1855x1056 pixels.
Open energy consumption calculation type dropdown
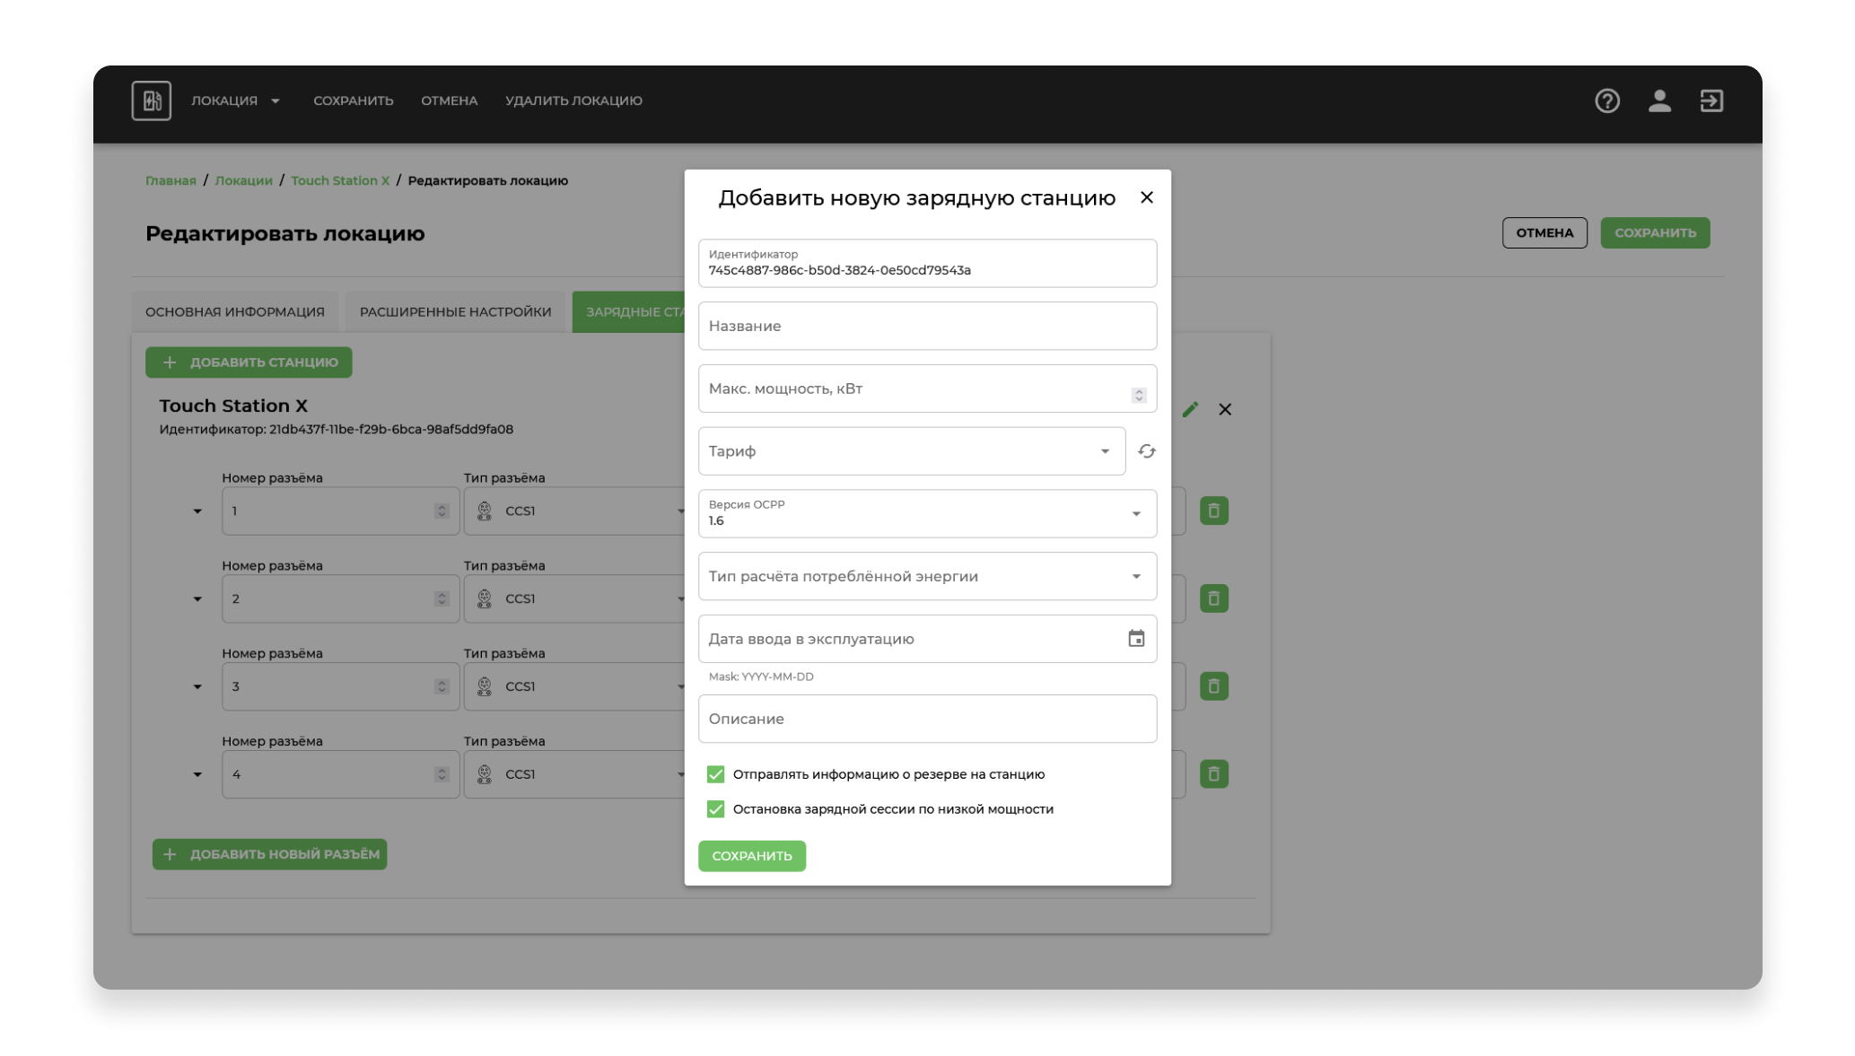927,576
